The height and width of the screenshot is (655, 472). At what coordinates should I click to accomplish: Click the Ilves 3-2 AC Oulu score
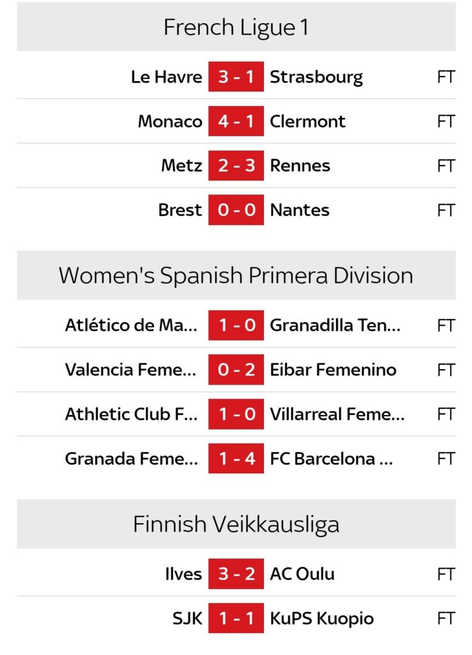point(236,574)
